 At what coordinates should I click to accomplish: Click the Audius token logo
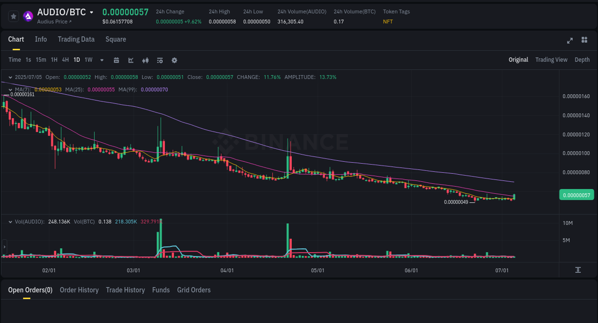coord(28,16)
